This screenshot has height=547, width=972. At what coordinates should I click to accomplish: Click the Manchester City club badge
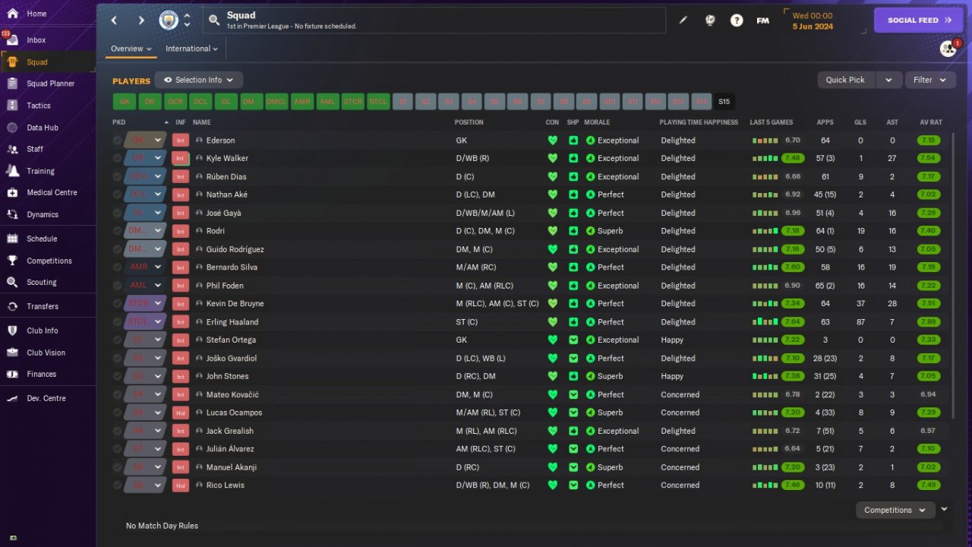click(168, 21)
